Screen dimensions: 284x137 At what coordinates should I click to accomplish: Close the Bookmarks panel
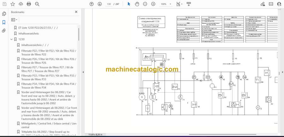click(76, 12)
